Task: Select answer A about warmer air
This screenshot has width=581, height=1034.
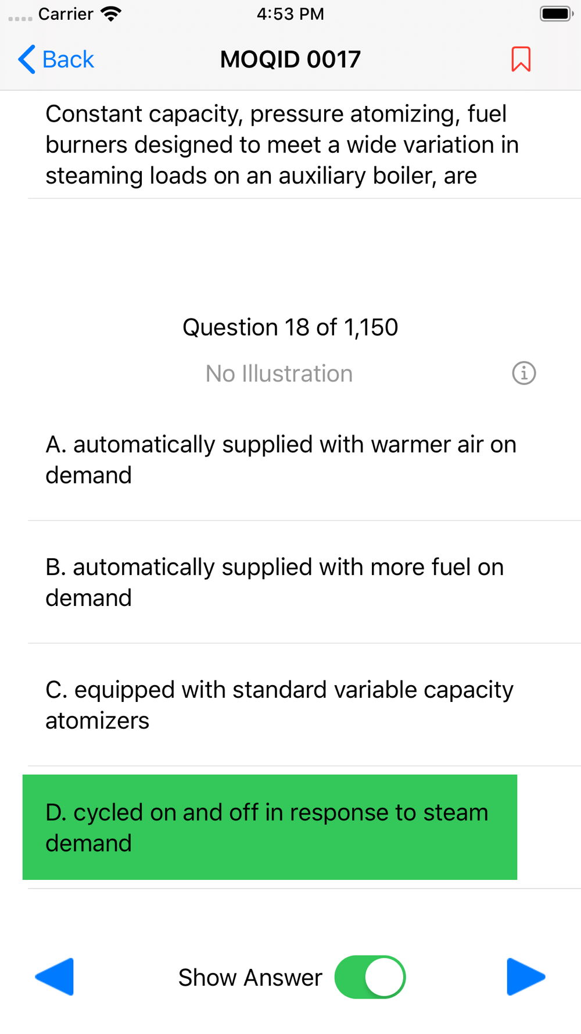Action: [x=281, y=459]
